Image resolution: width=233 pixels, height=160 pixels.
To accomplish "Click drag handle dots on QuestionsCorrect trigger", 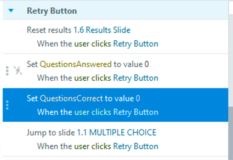I will (x=8, y=105).
